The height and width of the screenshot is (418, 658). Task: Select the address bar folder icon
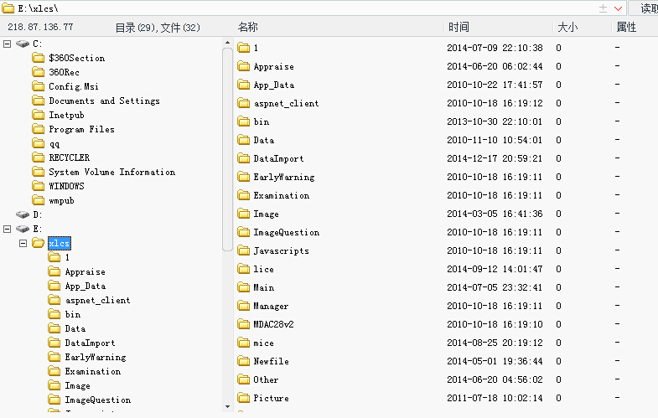pos(8,8)
